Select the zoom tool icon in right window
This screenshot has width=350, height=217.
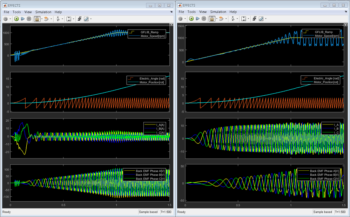pyautogui.click(x=233, y=19)
